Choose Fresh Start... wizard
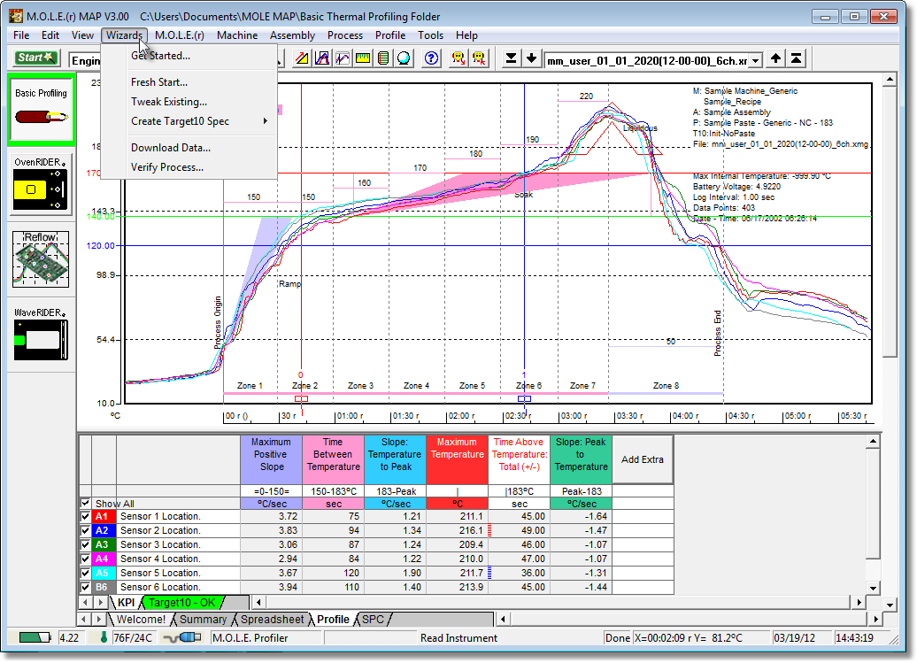 189,82
